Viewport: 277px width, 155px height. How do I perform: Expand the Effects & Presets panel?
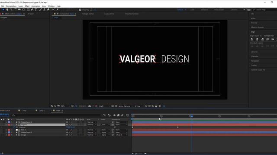click(257, 28)
